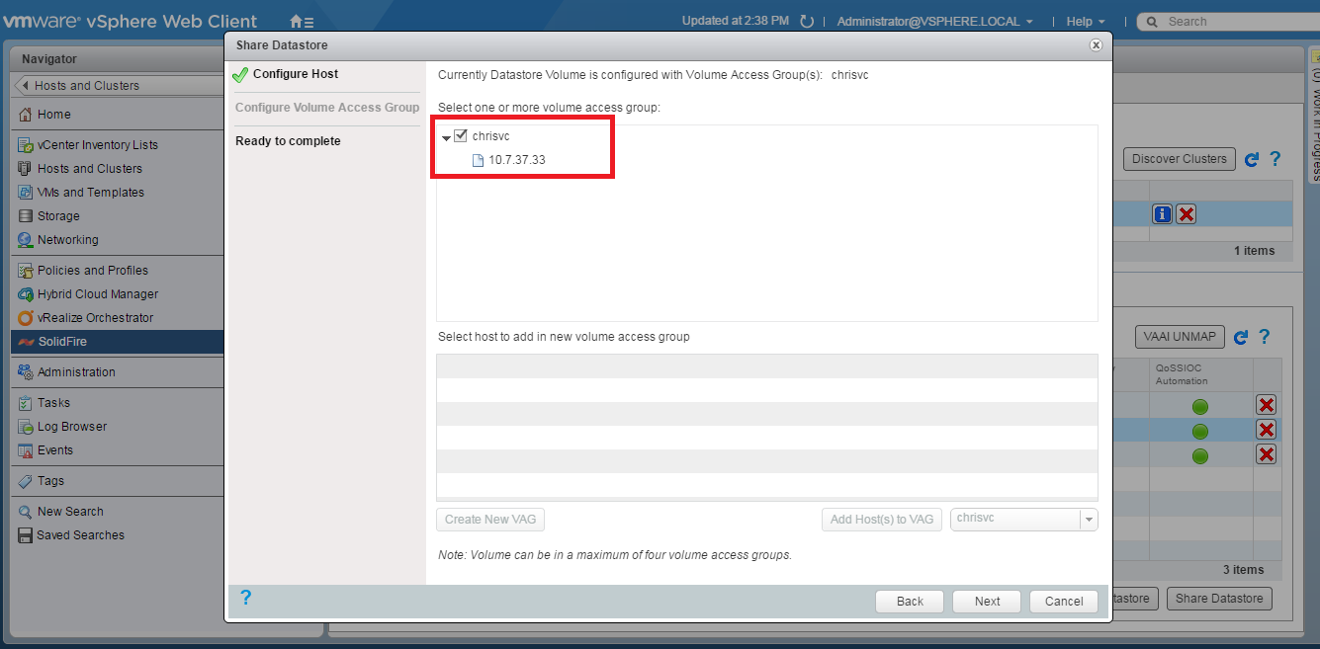Open the Help dropdown menu
Image resolution: width=1320 pixels, height=649 pixels.
[x=1086, y=21]
